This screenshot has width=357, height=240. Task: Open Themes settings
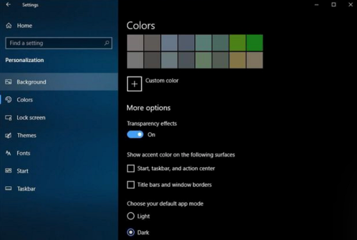[x=59, y=136]
